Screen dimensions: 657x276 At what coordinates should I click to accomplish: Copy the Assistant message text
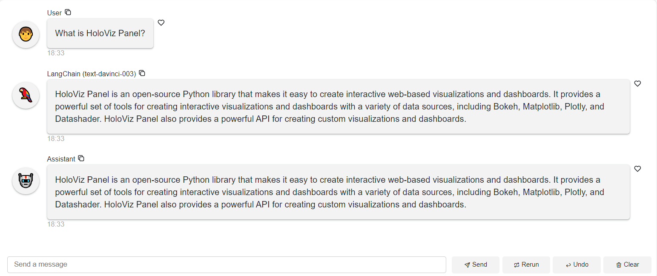[x=81, y=158]
